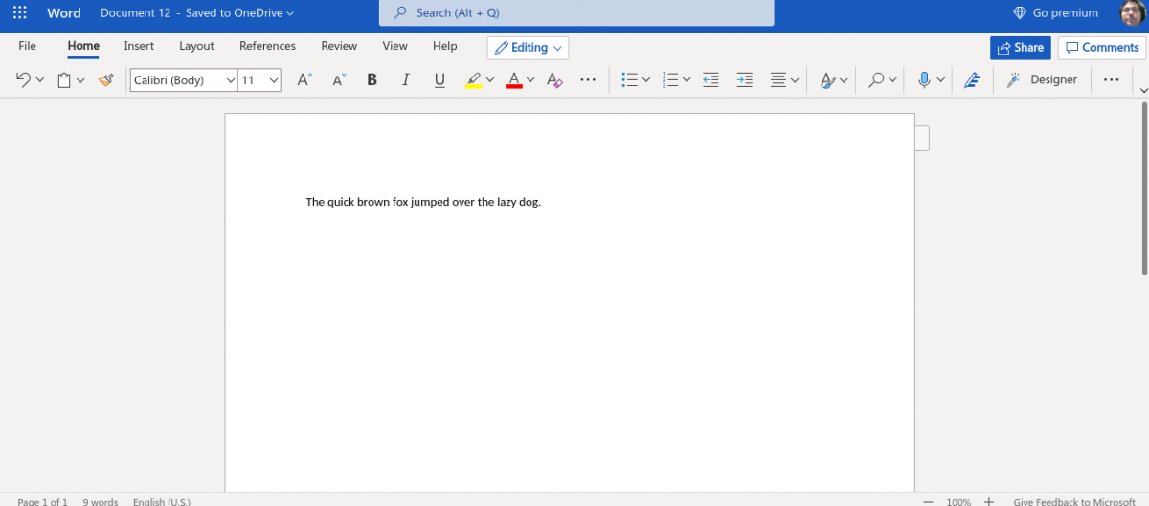Click the Paste clipboard icon

[x=63, y=80]
